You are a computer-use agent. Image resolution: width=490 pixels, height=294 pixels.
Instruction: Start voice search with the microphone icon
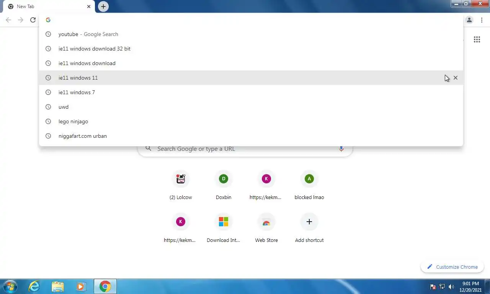pos(341,149)
